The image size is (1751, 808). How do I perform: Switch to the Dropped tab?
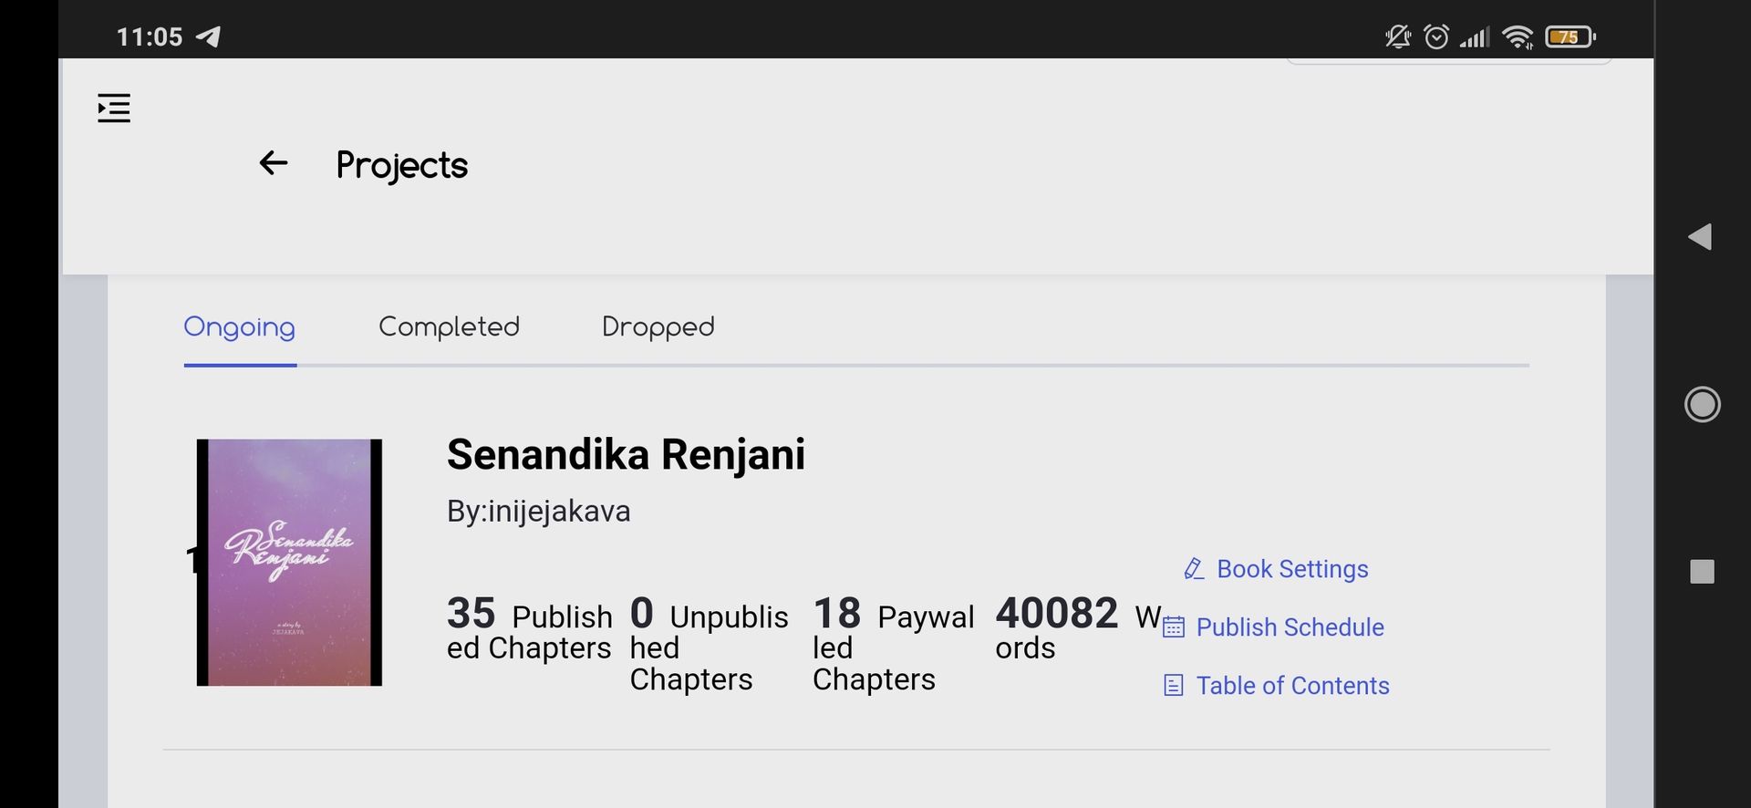click(x=658, y=326)
